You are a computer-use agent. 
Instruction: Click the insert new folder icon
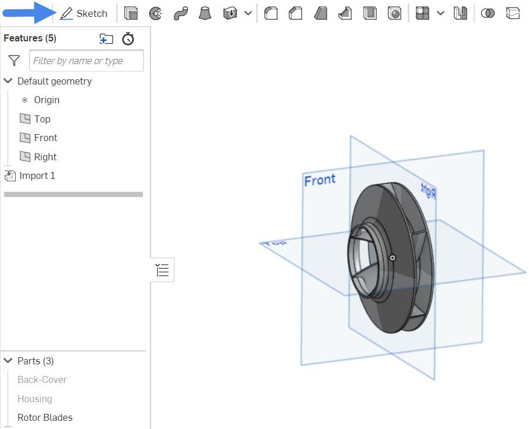point(106,38)
